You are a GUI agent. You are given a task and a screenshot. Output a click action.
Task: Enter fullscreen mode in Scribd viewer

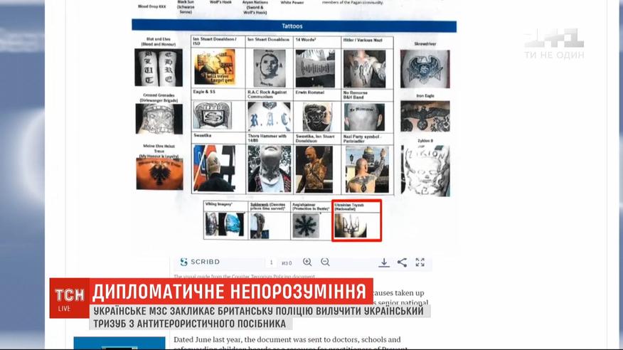[420, 262]
